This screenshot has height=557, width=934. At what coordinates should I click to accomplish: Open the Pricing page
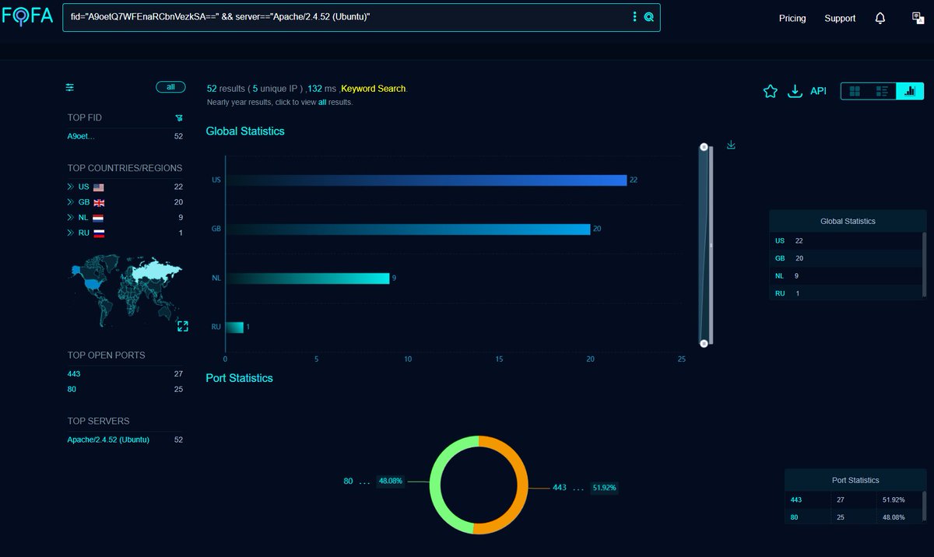pyautogui.click(x=792, y=18)
